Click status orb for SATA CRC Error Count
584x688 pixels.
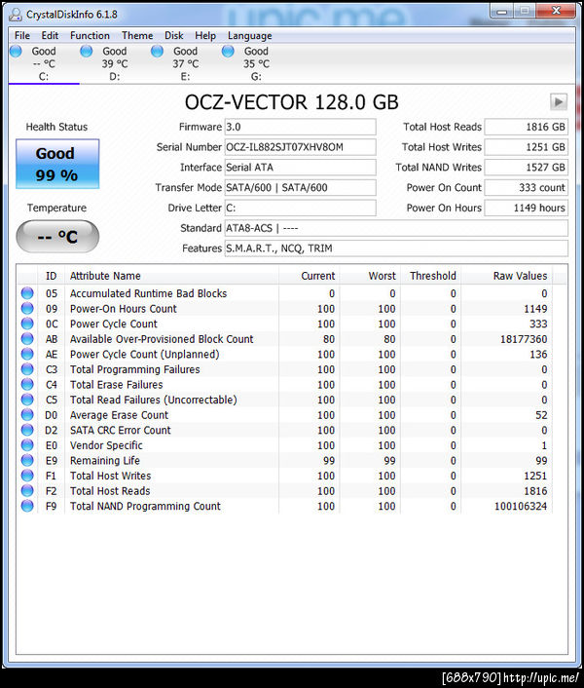pos(27,430)
